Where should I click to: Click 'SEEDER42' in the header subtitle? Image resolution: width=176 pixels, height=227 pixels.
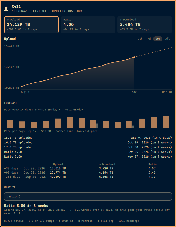tap(19, 11)
